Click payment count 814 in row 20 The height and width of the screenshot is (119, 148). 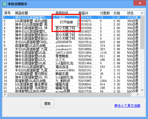tap(103, 84)
